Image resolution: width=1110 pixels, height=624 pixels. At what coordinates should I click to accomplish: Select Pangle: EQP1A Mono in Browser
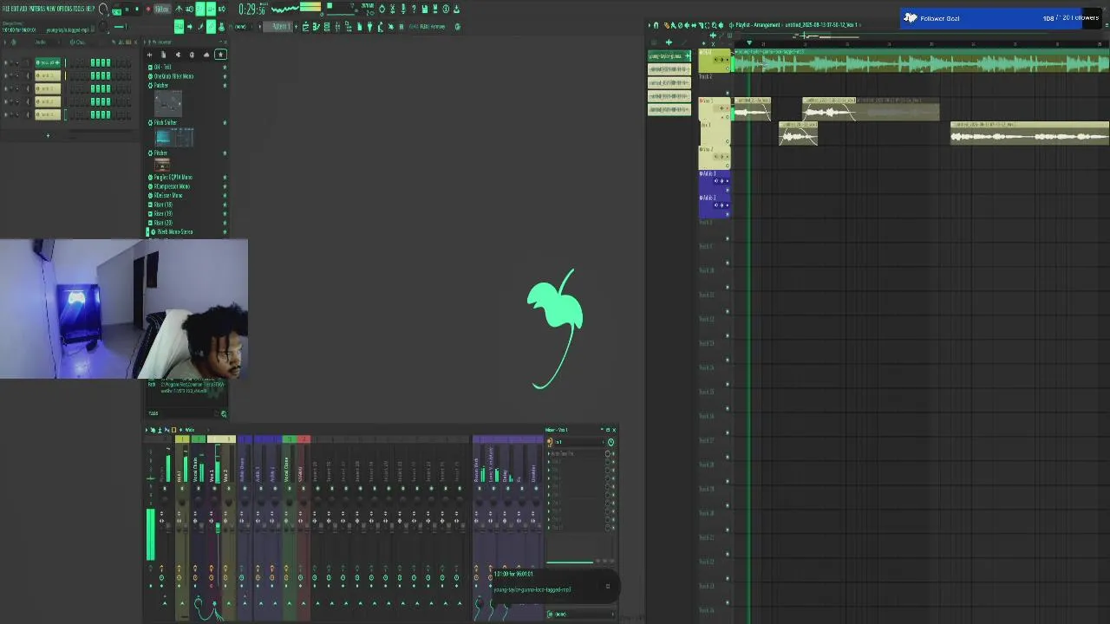tap(173, 178)
